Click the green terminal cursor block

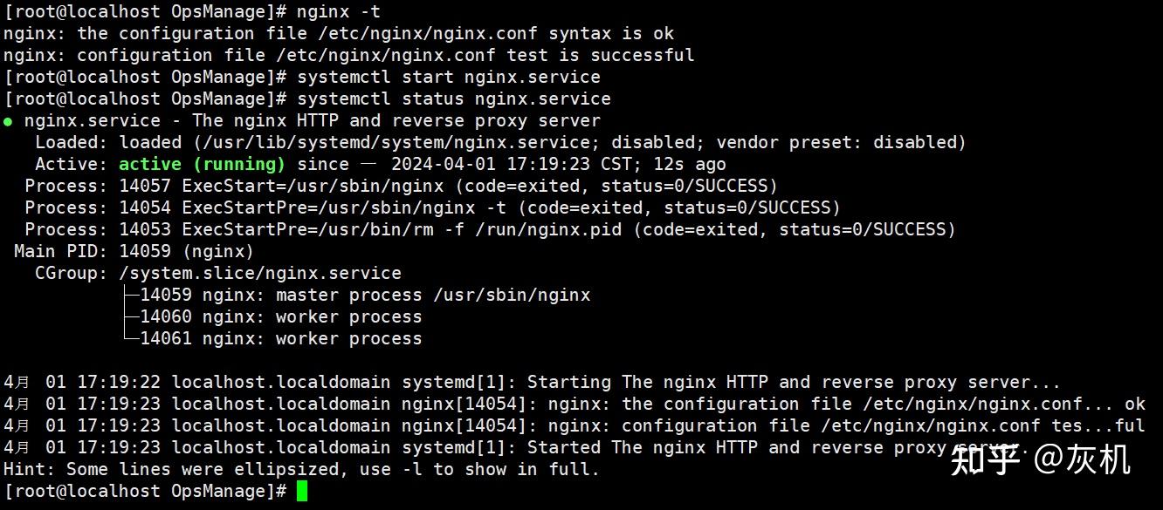[x=302, y=492]
